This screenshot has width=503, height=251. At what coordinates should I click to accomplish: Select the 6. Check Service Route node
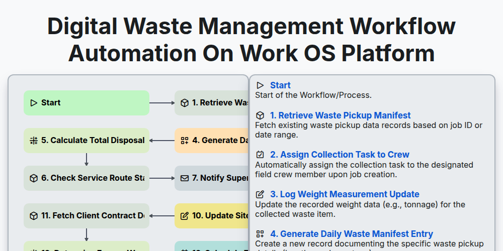[x=87, y=178]
